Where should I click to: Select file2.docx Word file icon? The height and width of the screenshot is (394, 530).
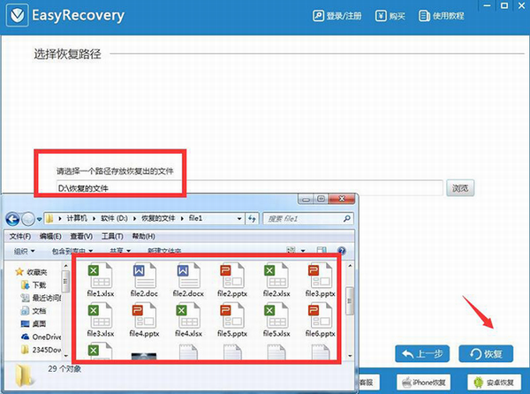click(188, 280)
